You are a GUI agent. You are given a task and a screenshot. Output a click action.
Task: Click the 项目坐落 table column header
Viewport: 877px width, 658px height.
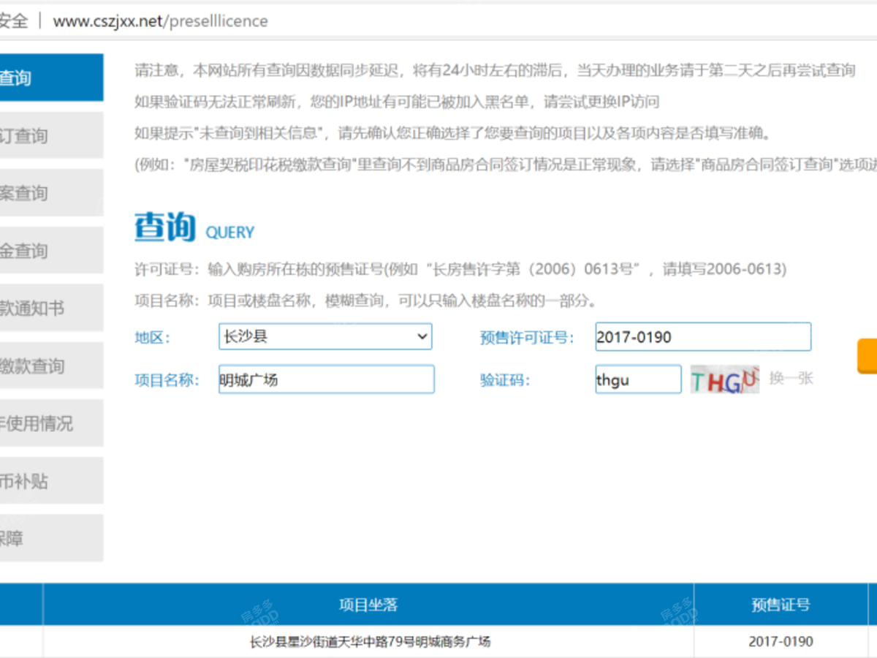(368, 605)
